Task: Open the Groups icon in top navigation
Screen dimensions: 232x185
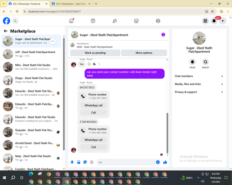Action: [x=158, y=21]
